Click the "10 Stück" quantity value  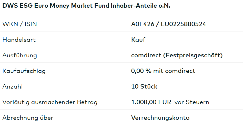tap(144, 86)
